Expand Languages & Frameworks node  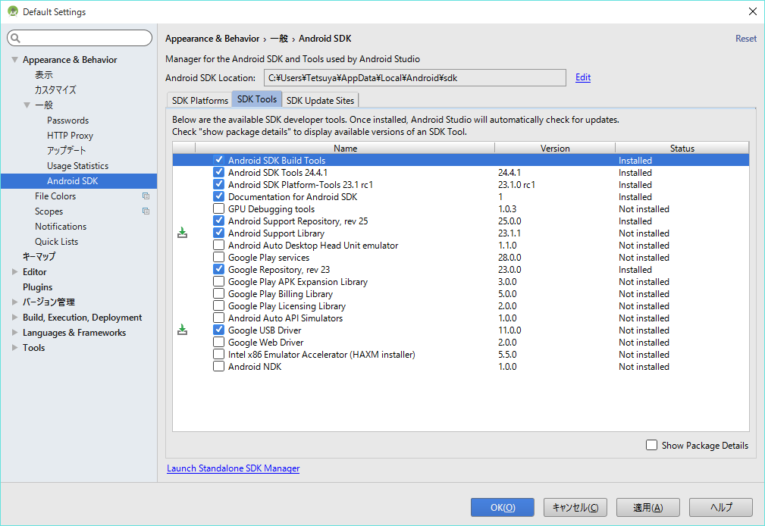pyautogui.click(x=14, y=332)
